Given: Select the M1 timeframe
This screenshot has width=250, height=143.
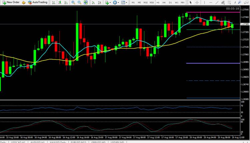Looking at the screenshot, I should pos(133,3).
